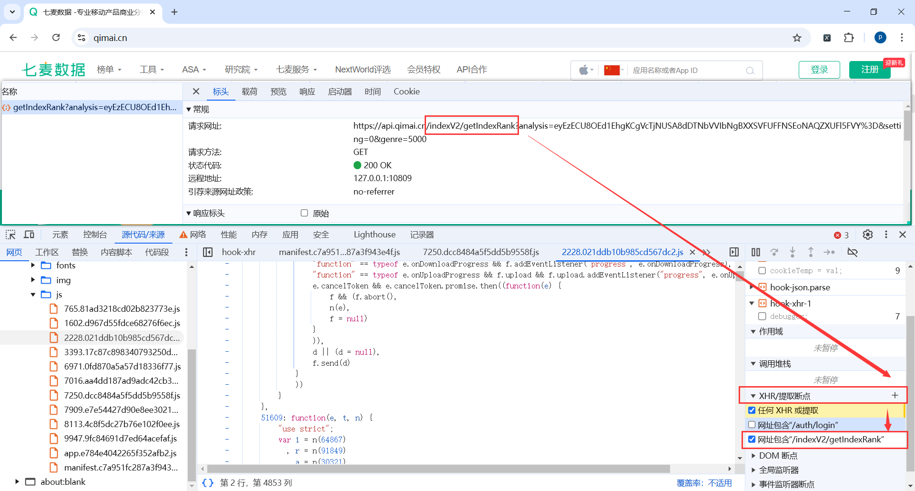Image resolution: width=915 pixels, height=491 pixels.
Task: Click the red error count badge
Action: point(841,235)
